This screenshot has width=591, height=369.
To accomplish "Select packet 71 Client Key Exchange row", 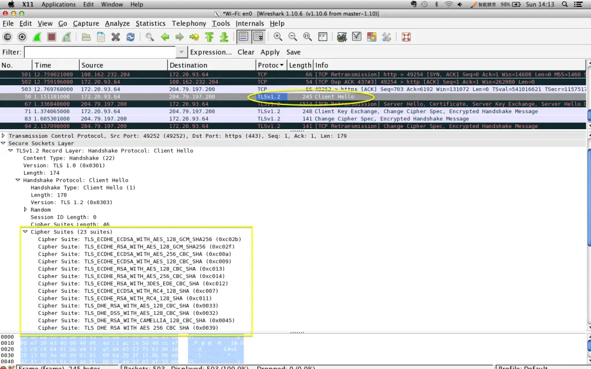I will [x=293, y=111].
